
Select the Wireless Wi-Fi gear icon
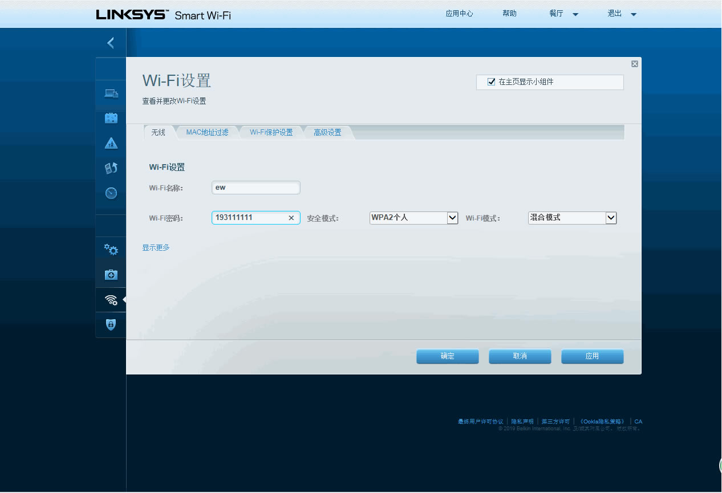coord(111,299)
